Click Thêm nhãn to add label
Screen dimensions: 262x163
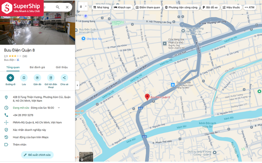pyautogui.click(x=20, y=144)
